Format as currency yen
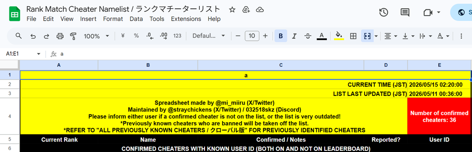472x152 pixels. (x=122, y=36)
